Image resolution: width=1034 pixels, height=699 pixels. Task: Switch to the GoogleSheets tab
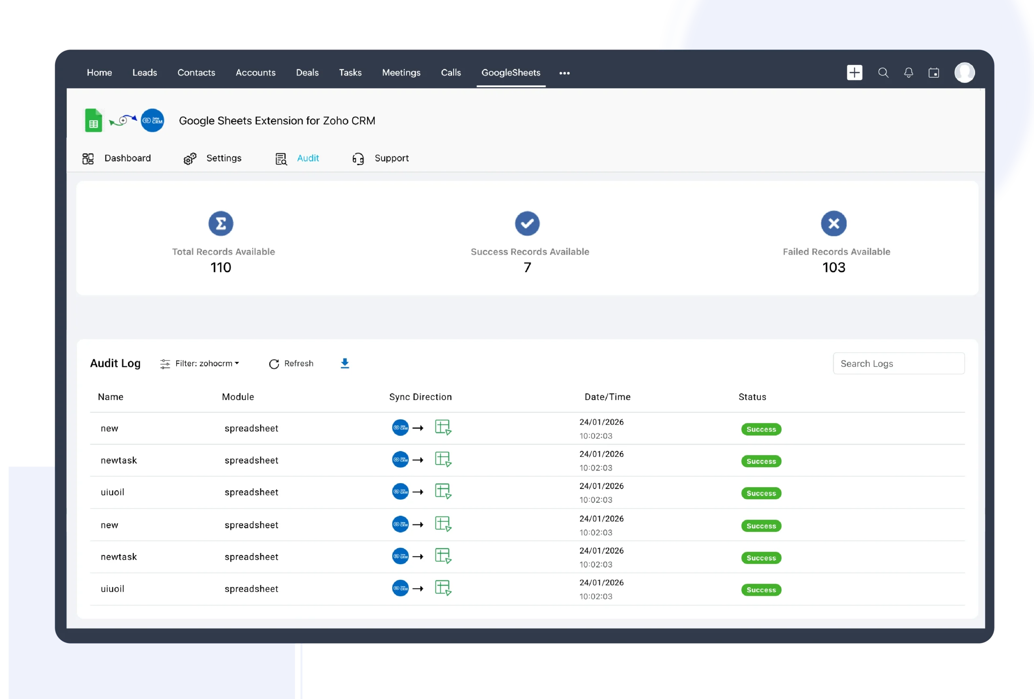[x=511, y=73]
